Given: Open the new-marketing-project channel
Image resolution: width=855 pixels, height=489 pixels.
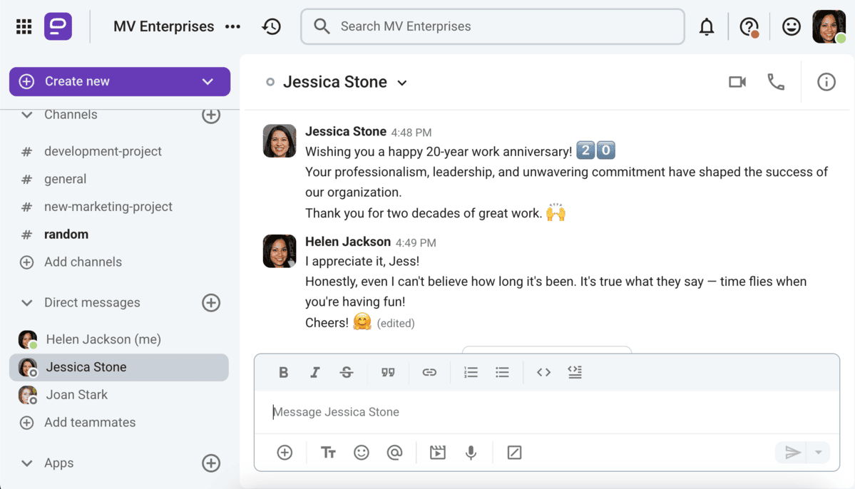Looking at the screenshot, I should click(x=108, y=207).
